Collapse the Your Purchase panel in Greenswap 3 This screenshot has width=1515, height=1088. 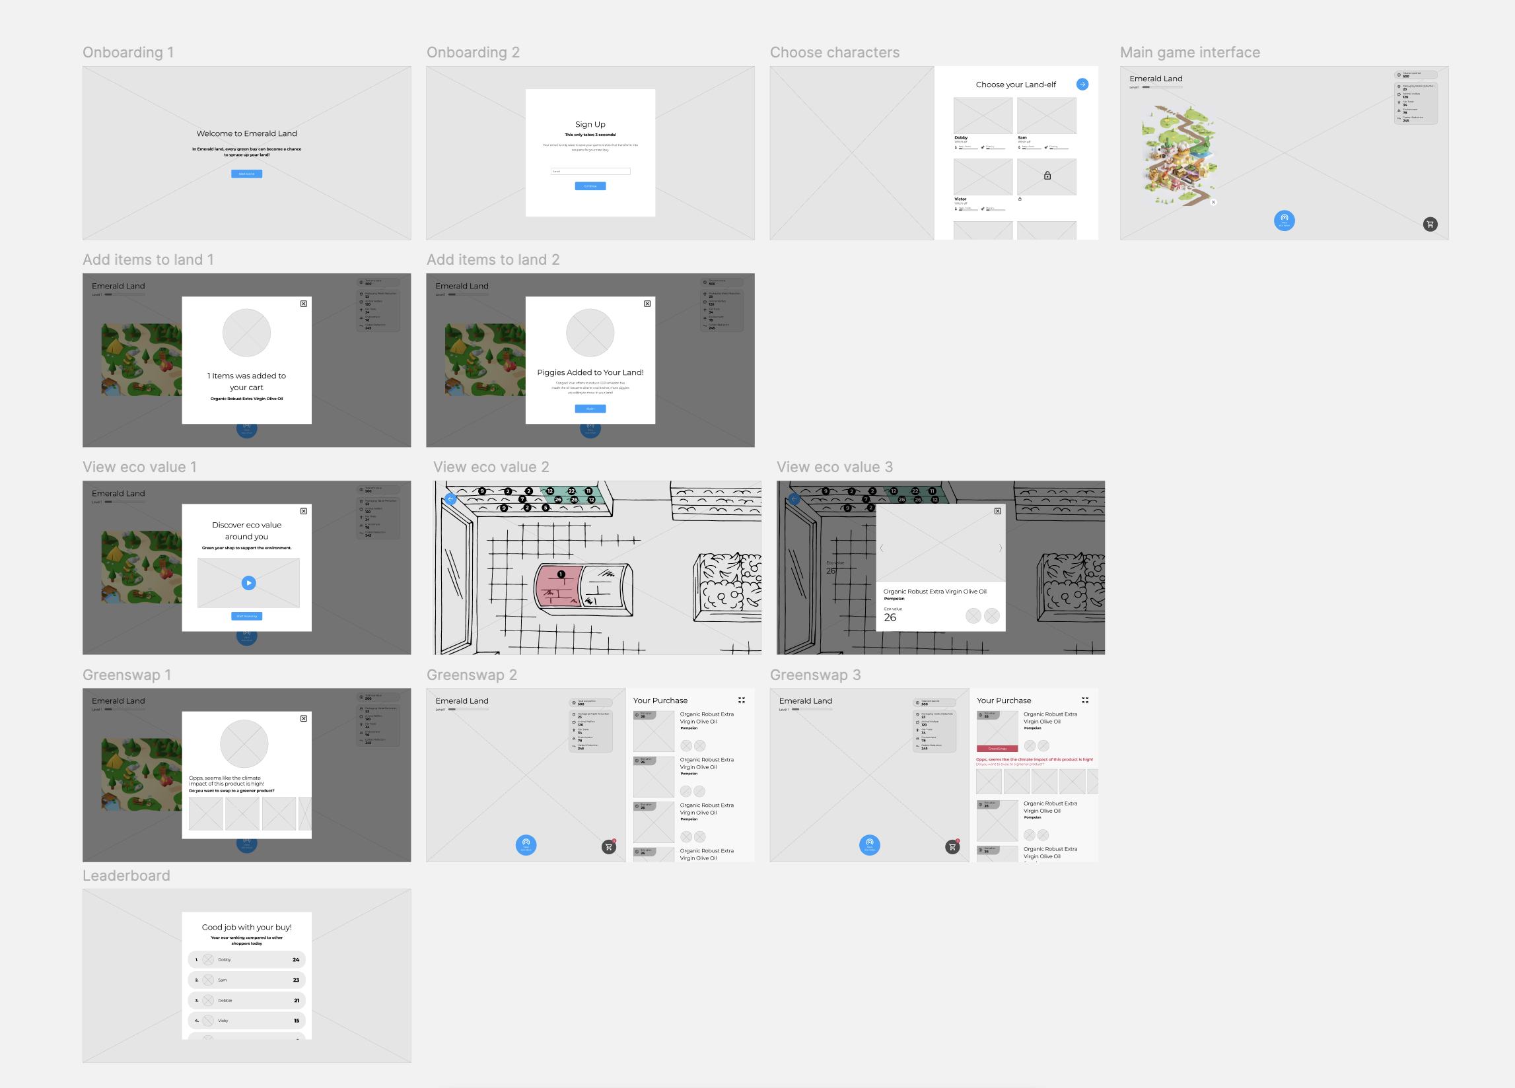tap(1085, 700)
